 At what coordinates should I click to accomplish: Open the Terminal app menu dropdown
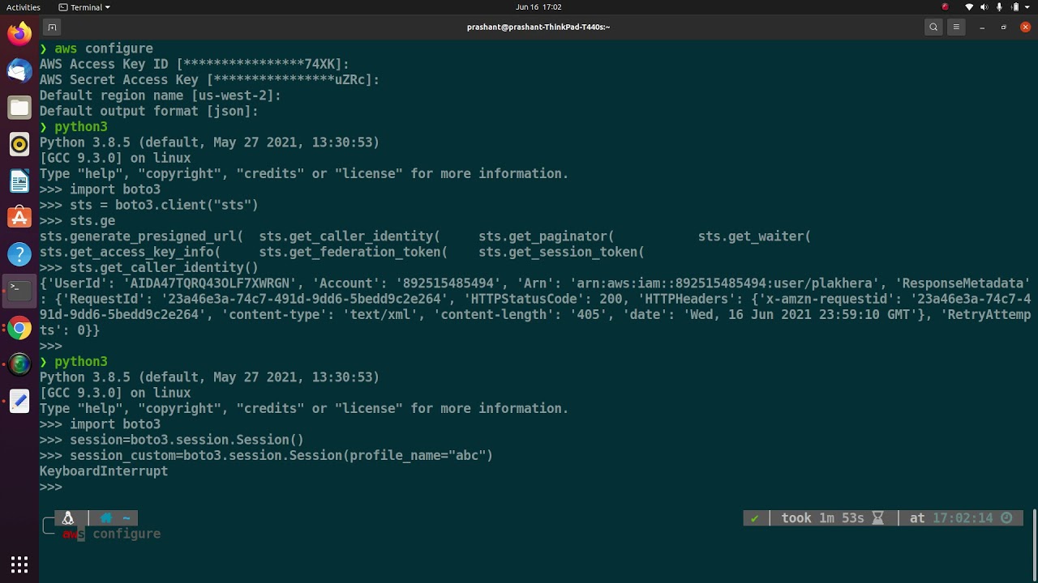pyautogui.click(x=84, y=6)
